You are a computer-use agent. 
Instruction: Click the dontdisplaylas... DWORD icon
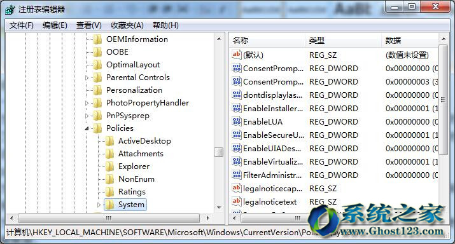click(x=237, y=95)
